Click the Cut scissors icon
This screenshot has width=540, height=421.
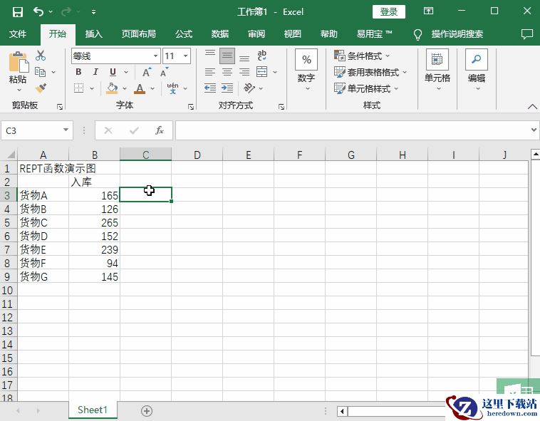coord(41,56)
